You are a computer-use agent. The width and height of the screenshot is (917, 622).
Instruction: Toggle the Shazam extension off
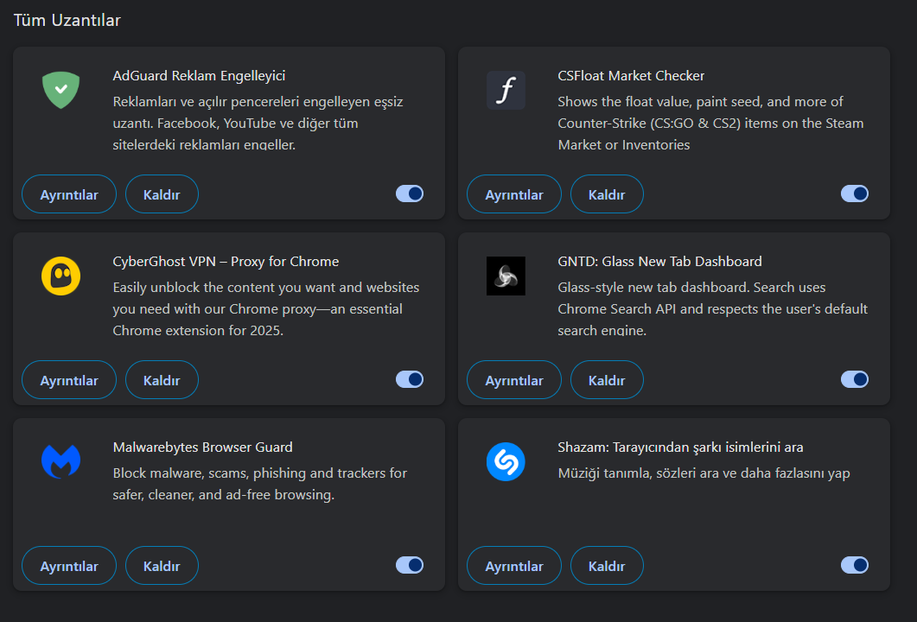point(855,565)
